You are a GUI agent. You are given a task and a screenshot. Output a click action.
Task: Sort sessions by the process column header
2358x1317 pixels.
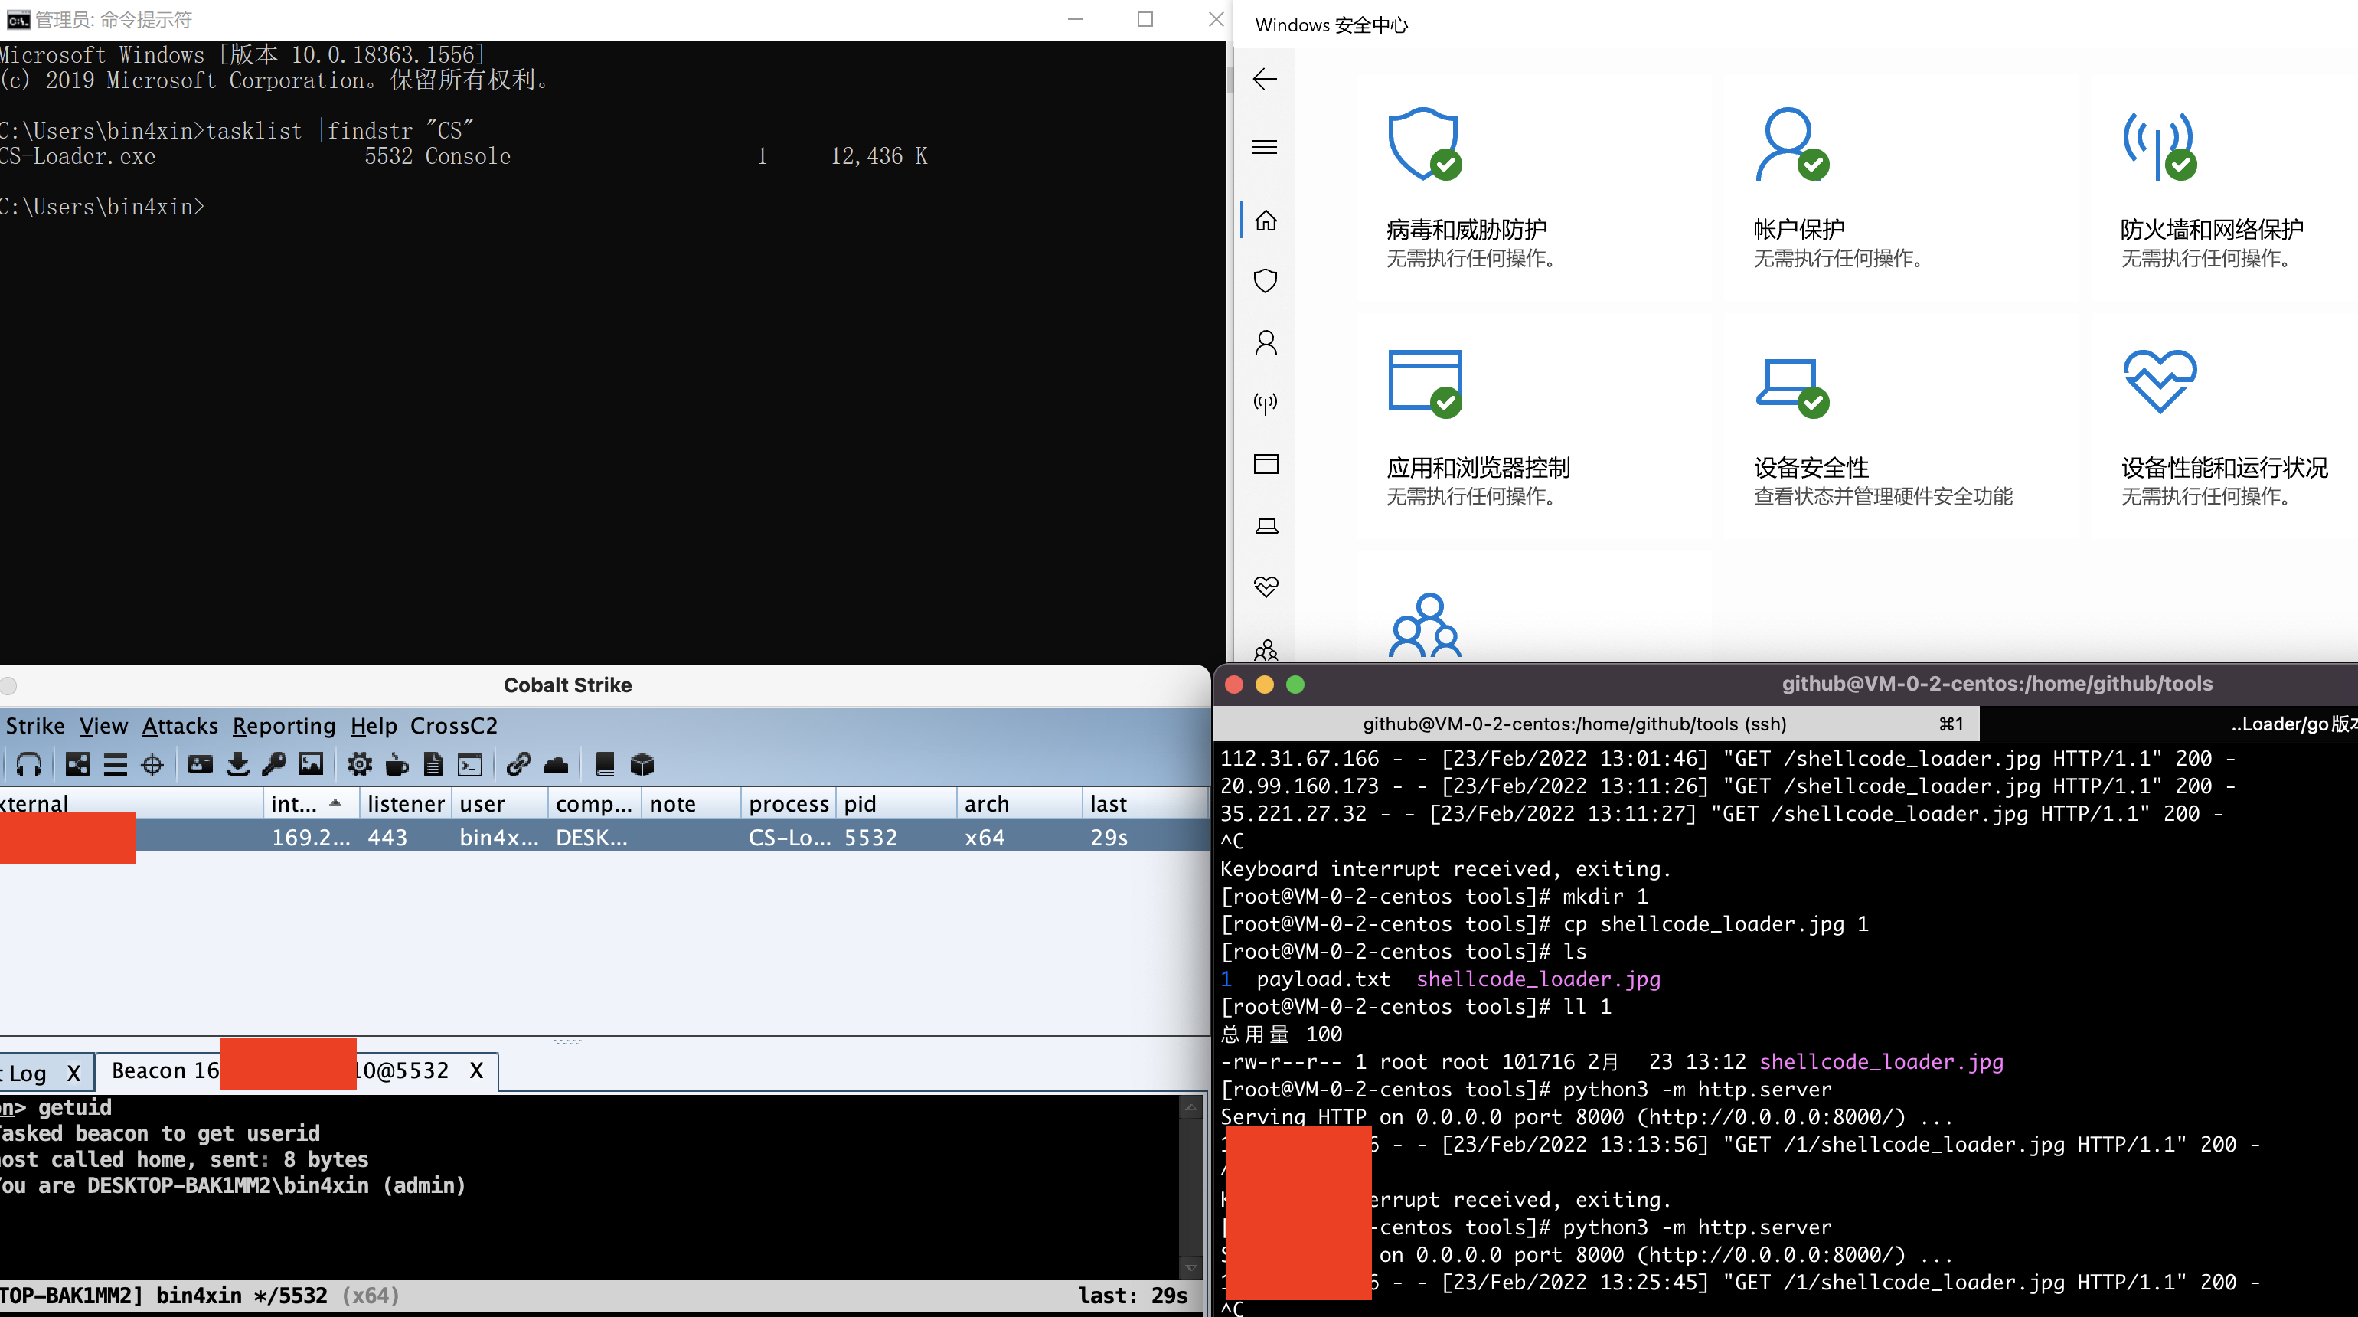787,803
